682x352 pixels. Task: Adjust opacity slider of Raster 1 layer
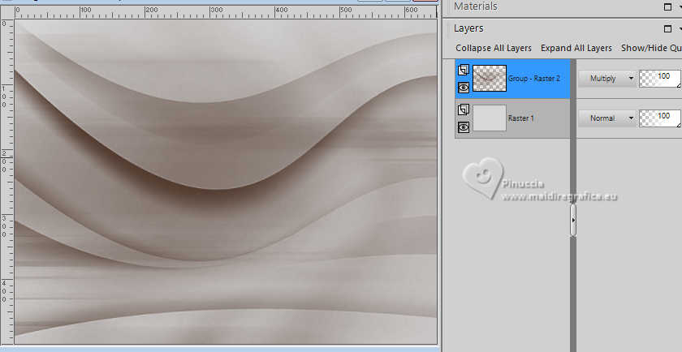click(659, 118)
